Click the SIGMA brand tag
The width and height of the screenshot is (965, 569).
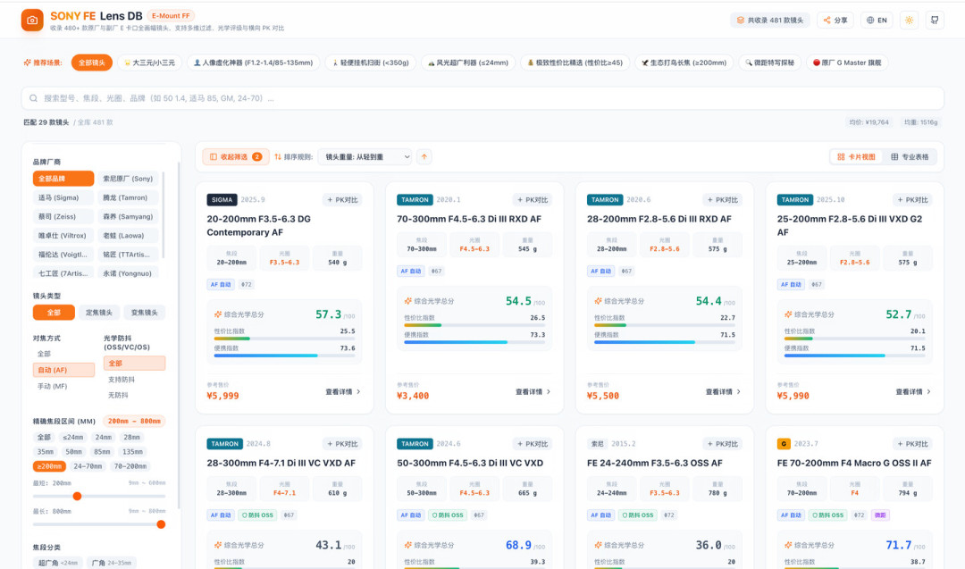222,200
